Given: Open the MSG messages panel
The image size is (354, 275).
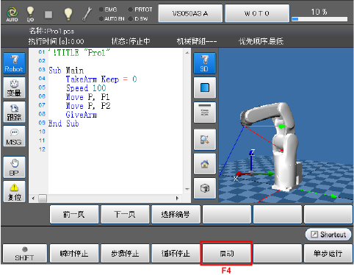Looking at the screenshot, I should [14, 136].
